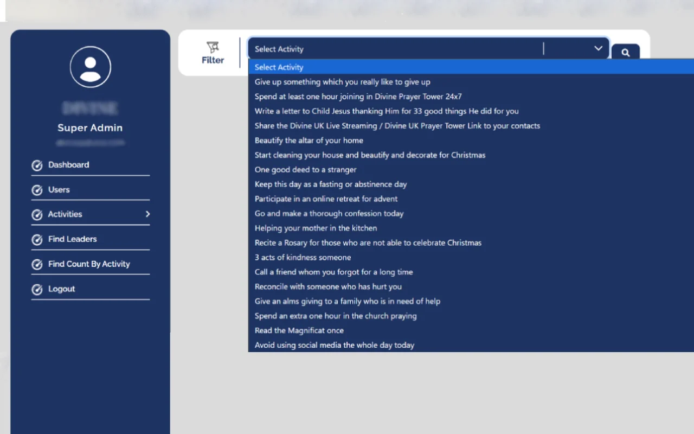Choose 'Helping your mother in the kitchen'
Screen dimensions: 694x434
point(316,228)
